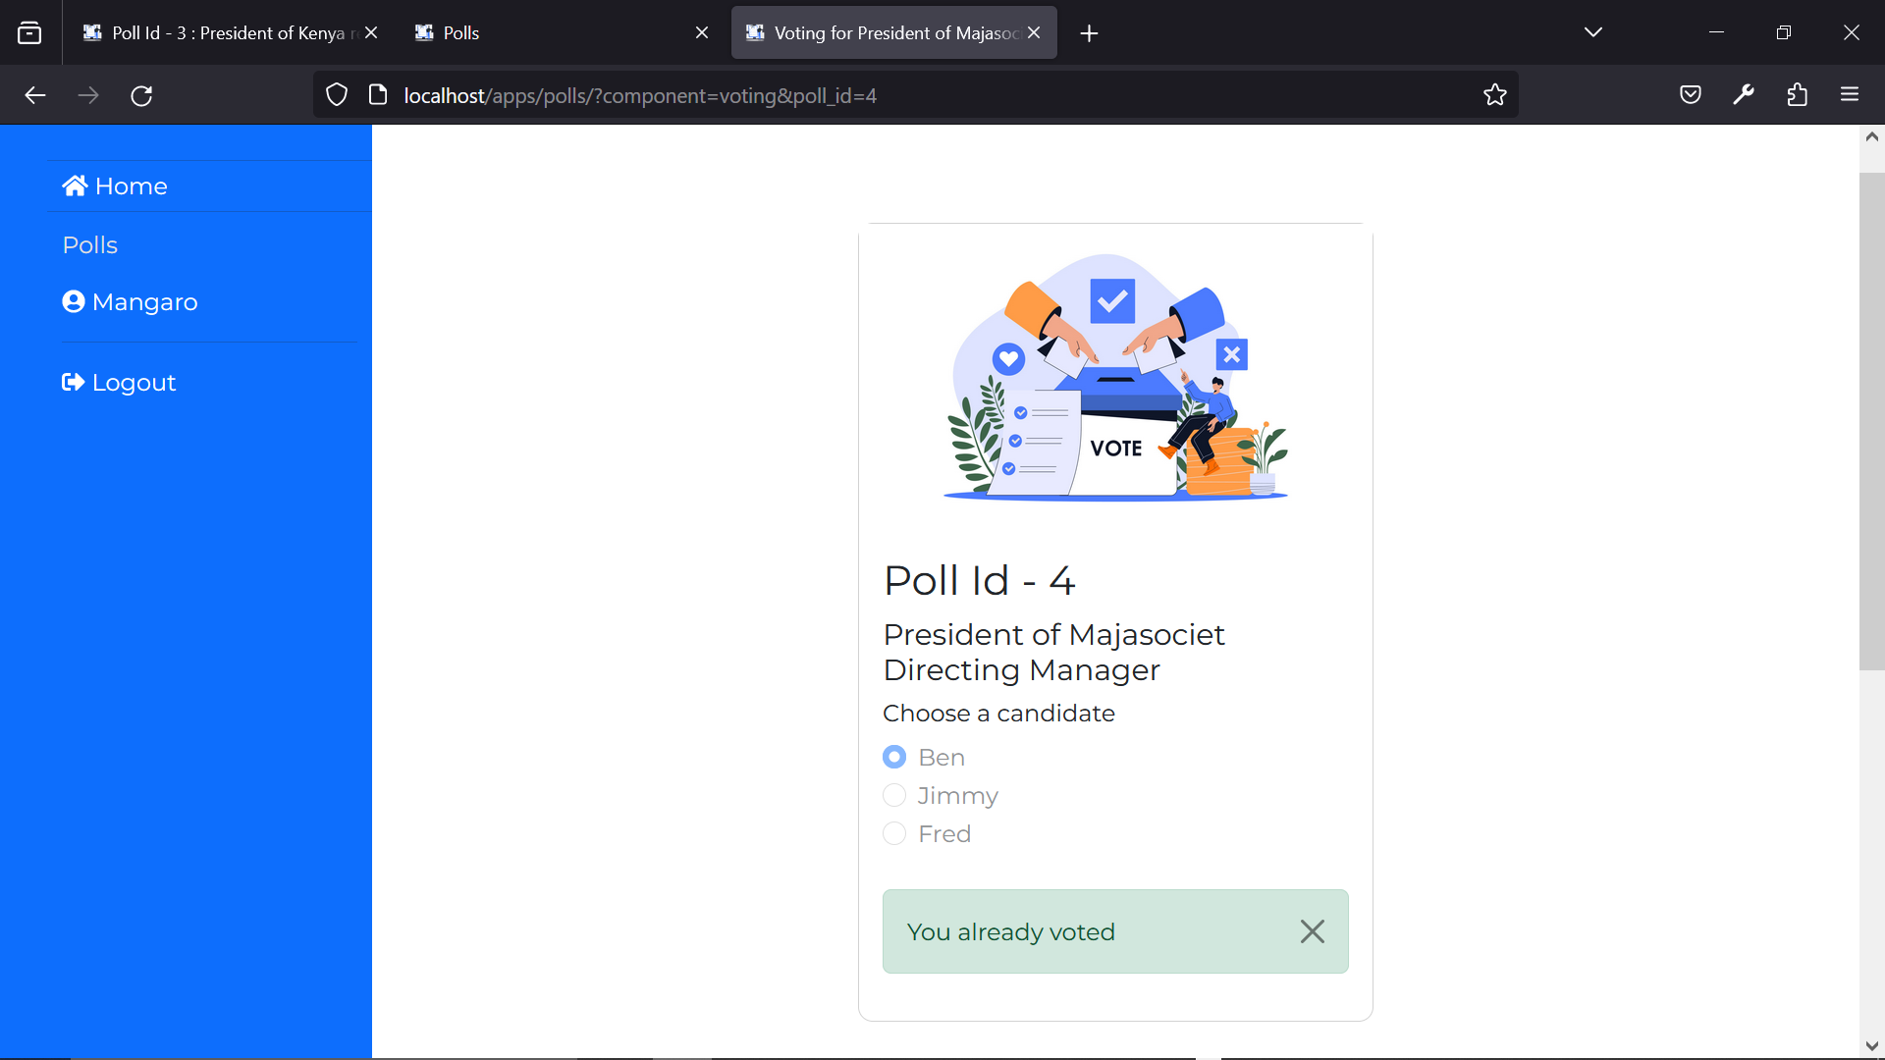The height and width of the screenshot is (1060, 1885).
Task: Click the Mangaro user profile icon
Action: (x=75, y=301)
